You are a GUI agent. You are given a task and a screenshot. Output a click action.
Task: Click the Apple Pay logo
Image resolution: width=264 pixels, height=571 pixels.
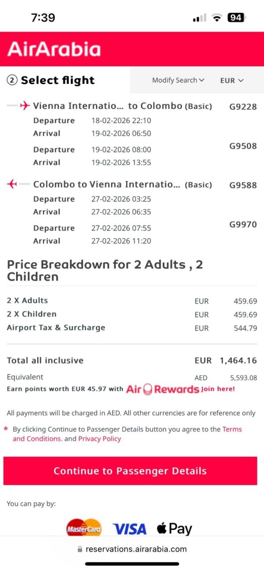pos(175,529)
